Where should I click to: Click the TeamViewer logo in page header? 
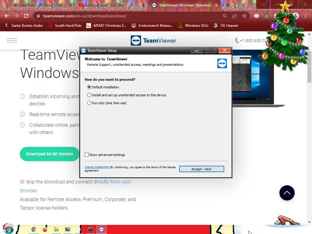154,41
